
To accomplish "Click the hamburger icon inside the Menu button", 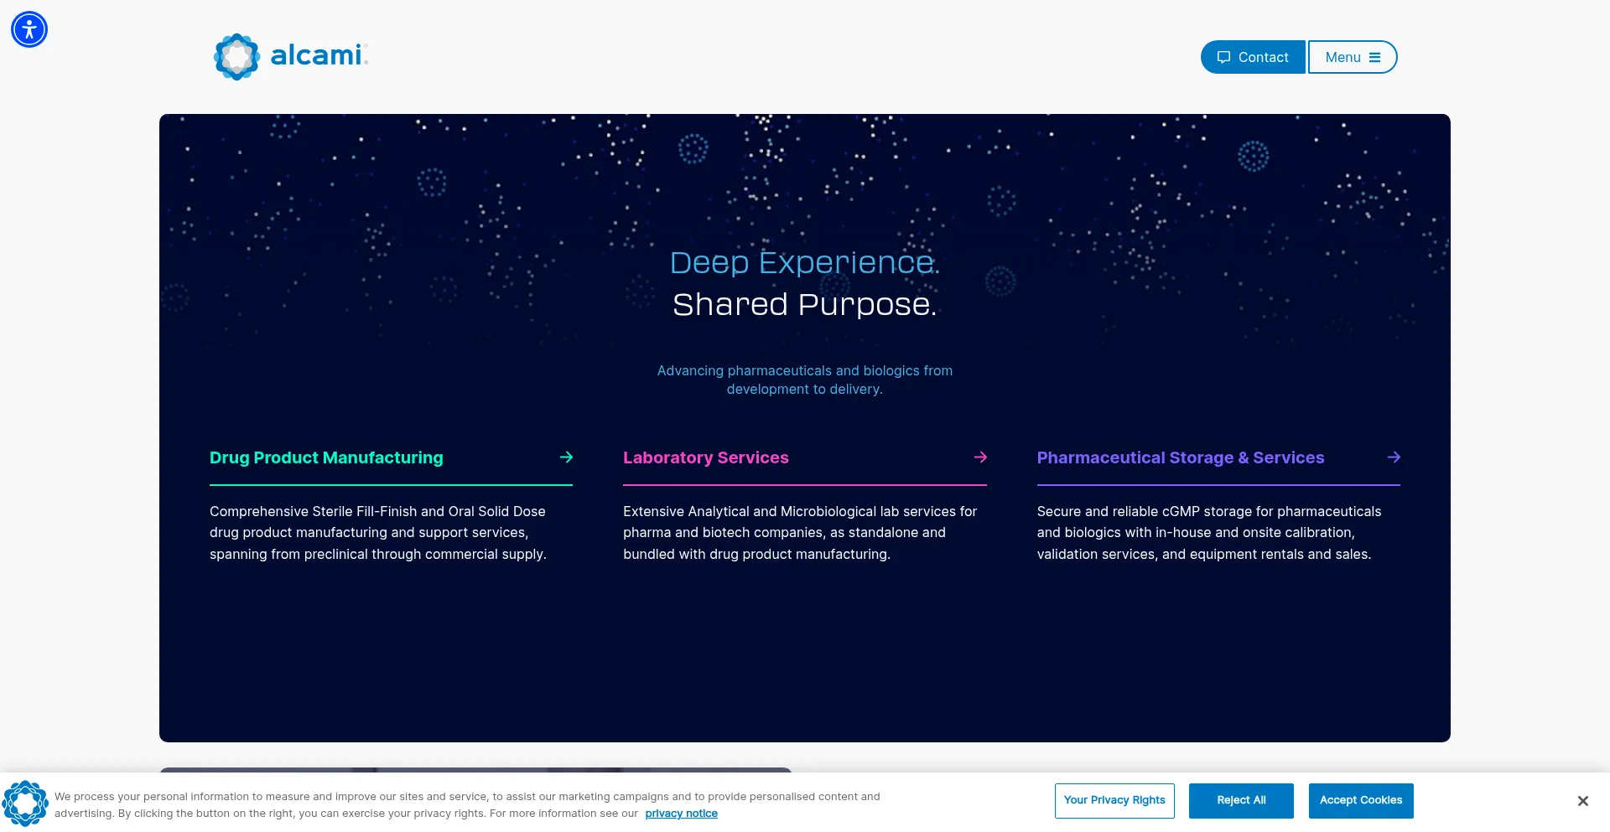I will [1374, 57].
